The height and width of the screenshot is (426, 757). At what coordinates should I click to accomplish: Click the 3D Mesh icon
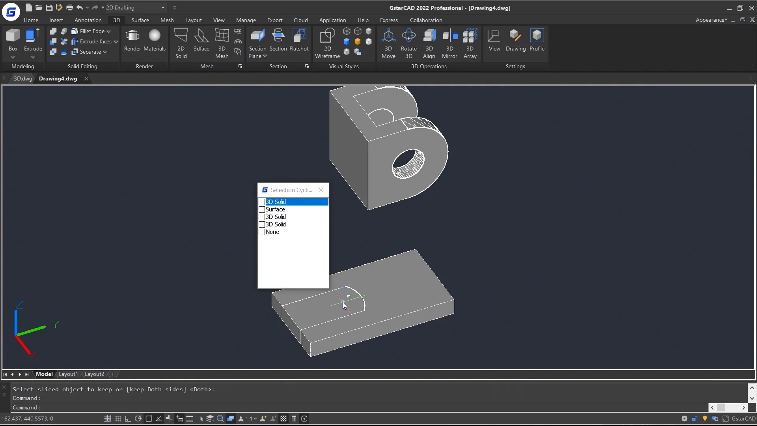[x=222, y=36]
